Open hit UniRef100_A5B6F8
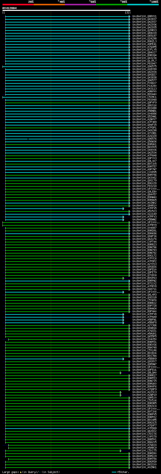Screen dimensions: 161x474 tap(144, 322)
